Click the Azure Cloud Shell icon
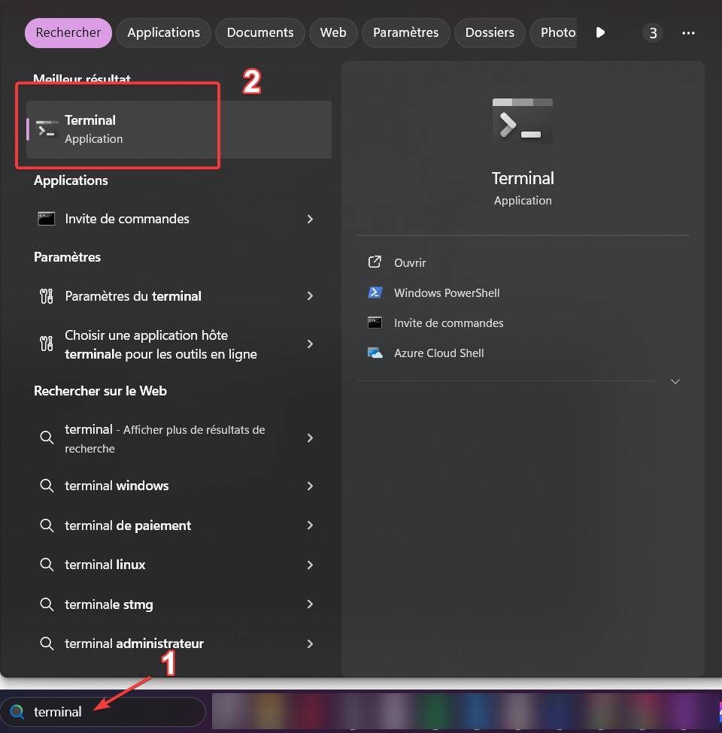 click(x=375, y=353)
